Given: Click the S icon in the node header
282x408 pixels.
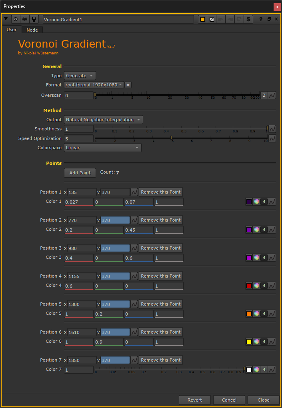Looking at the screenshot, I should [248, 19].
